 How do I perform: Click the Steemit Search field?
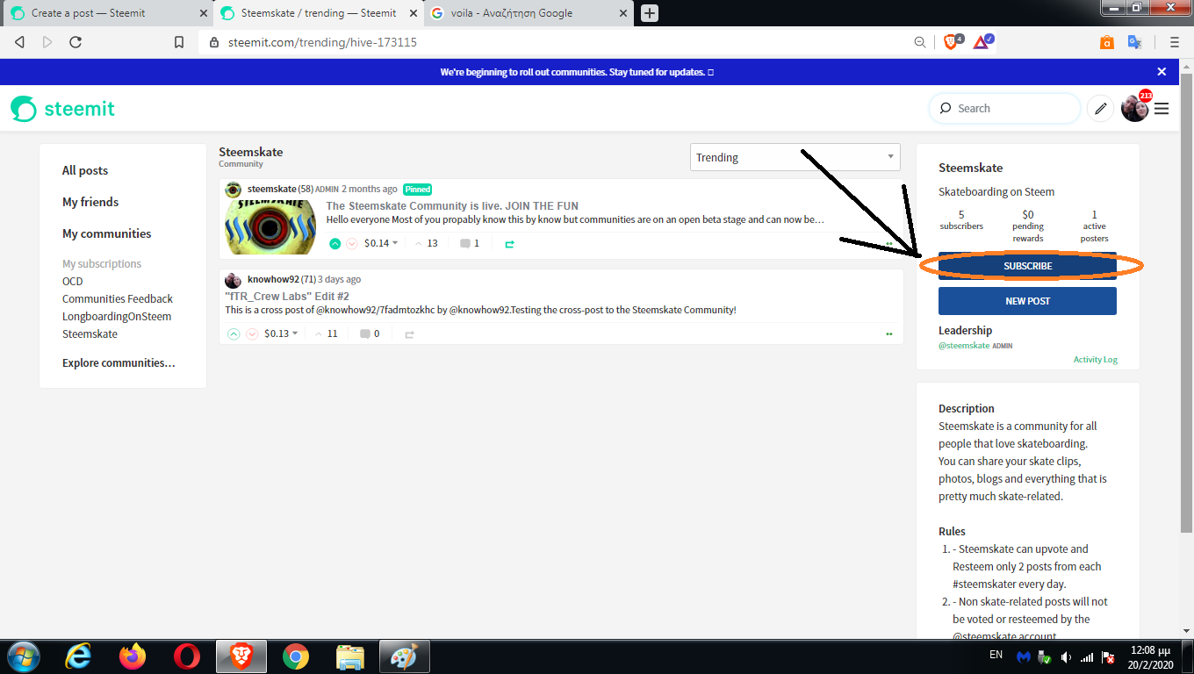click(1004, 108)
